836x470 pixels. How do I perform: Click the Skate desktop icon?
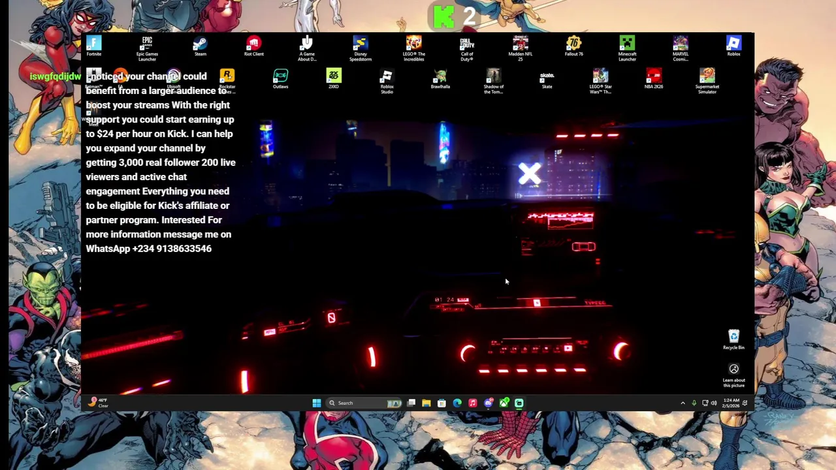tap(547, 79)
